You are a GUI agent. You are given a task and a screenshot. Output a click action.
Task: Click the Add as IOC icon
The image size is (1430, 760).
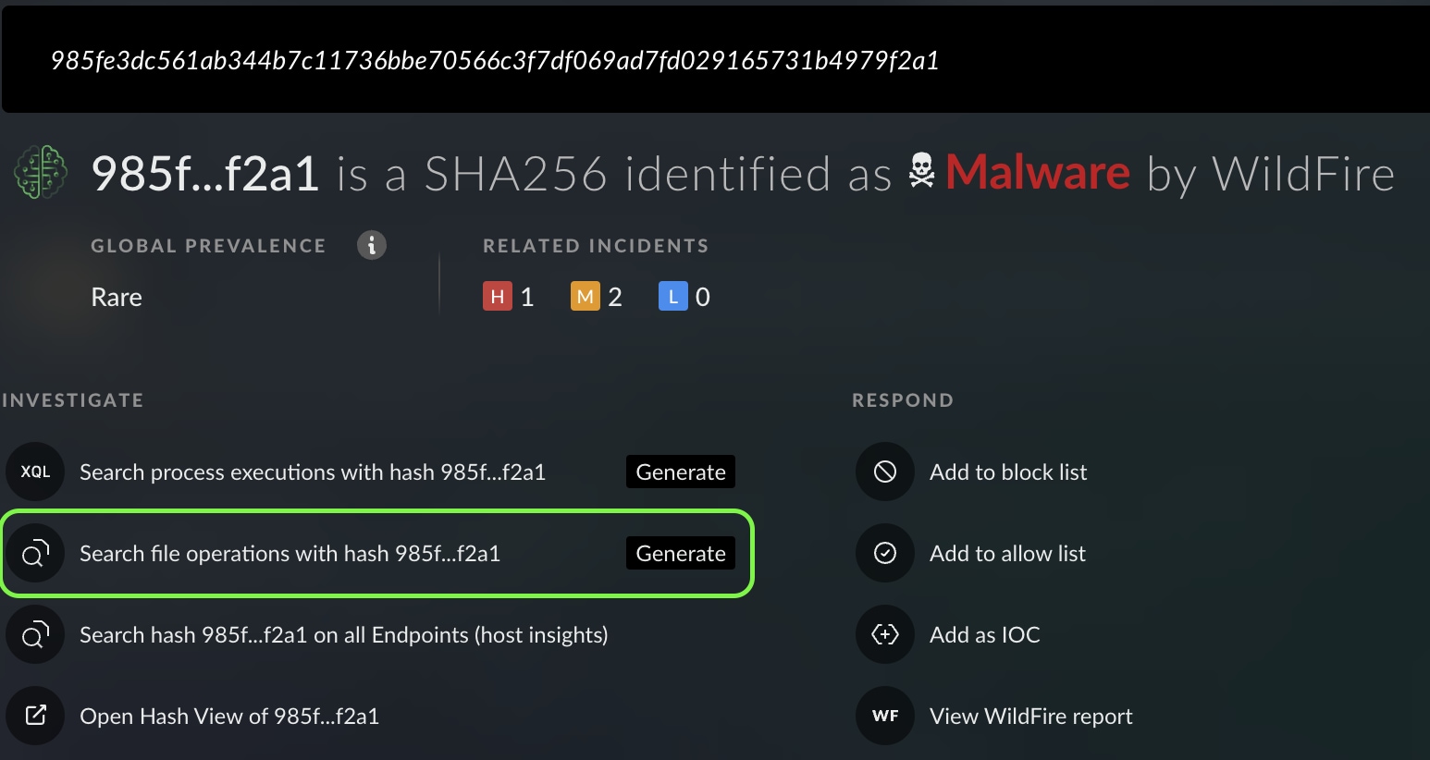(885, 634)
